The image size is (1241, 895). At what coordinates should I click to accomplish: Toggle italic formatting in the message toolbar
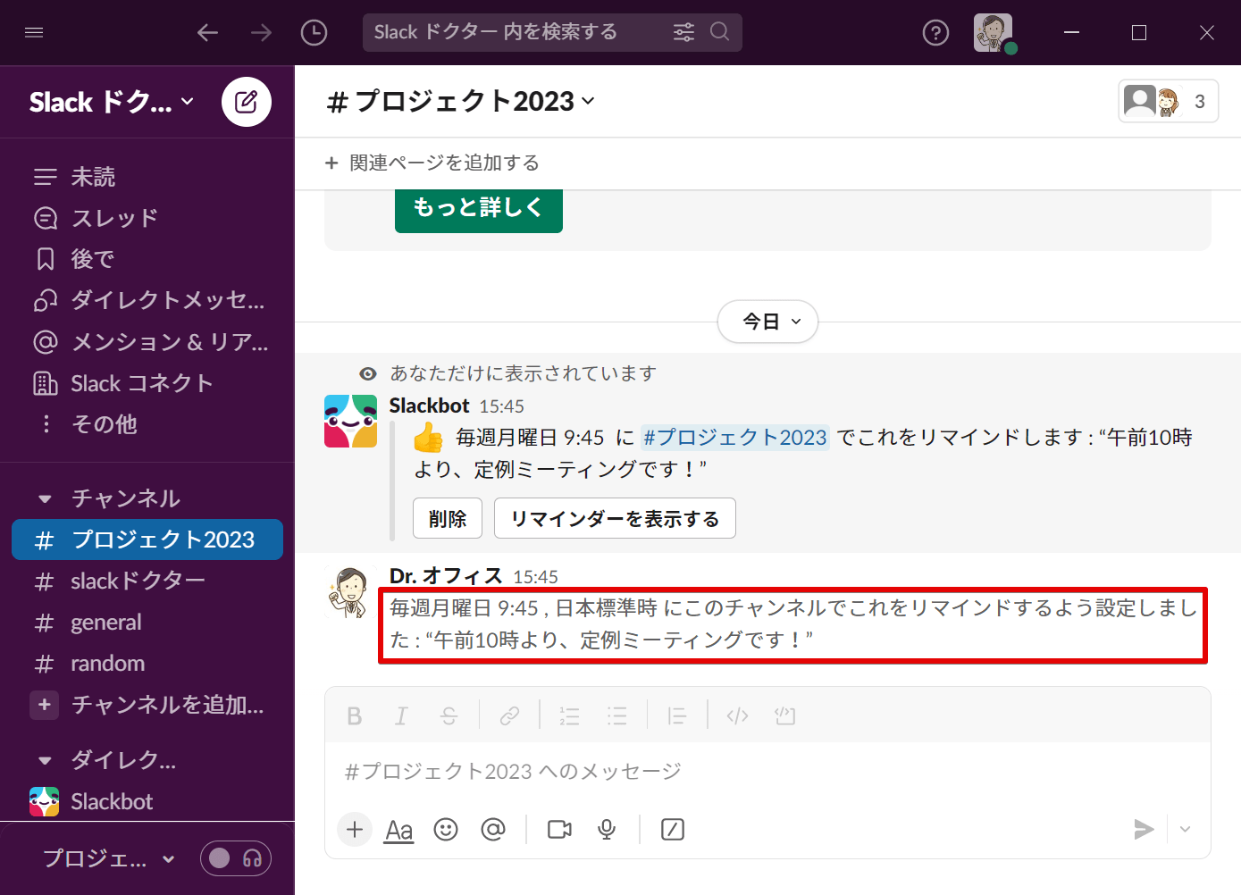(x=401, y=715)
